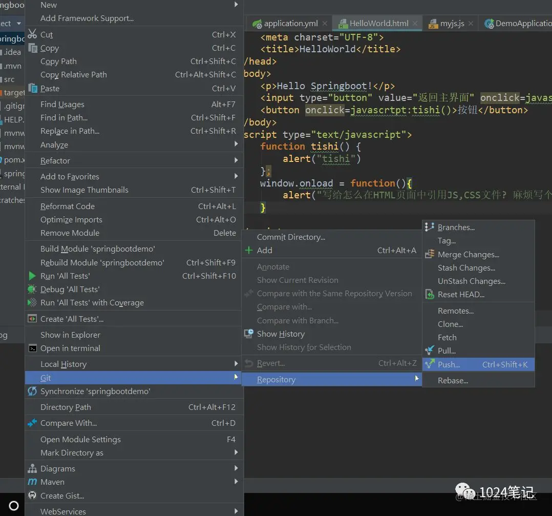
Task: Choose Commit Directory... in Git submenu
Action: 332,237
